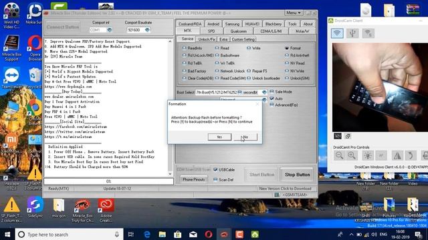
Task: Select WiFi server mode icon in DroidCam
Action: pyautogui.click(x=368, y=33)
